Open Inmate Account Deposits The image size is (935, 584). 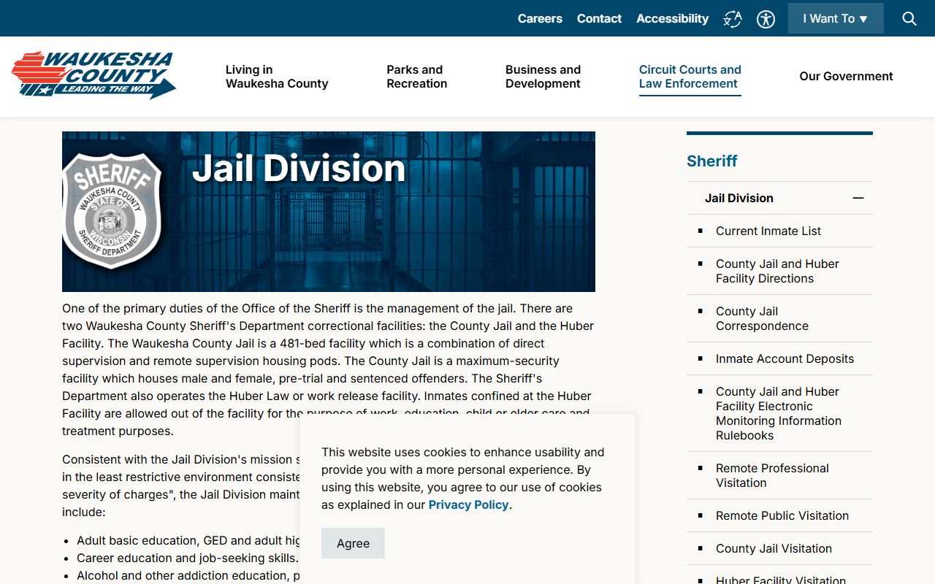[785, 358]
